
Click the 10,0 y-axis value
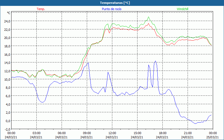pyautogui.click(x=7, y=79)
